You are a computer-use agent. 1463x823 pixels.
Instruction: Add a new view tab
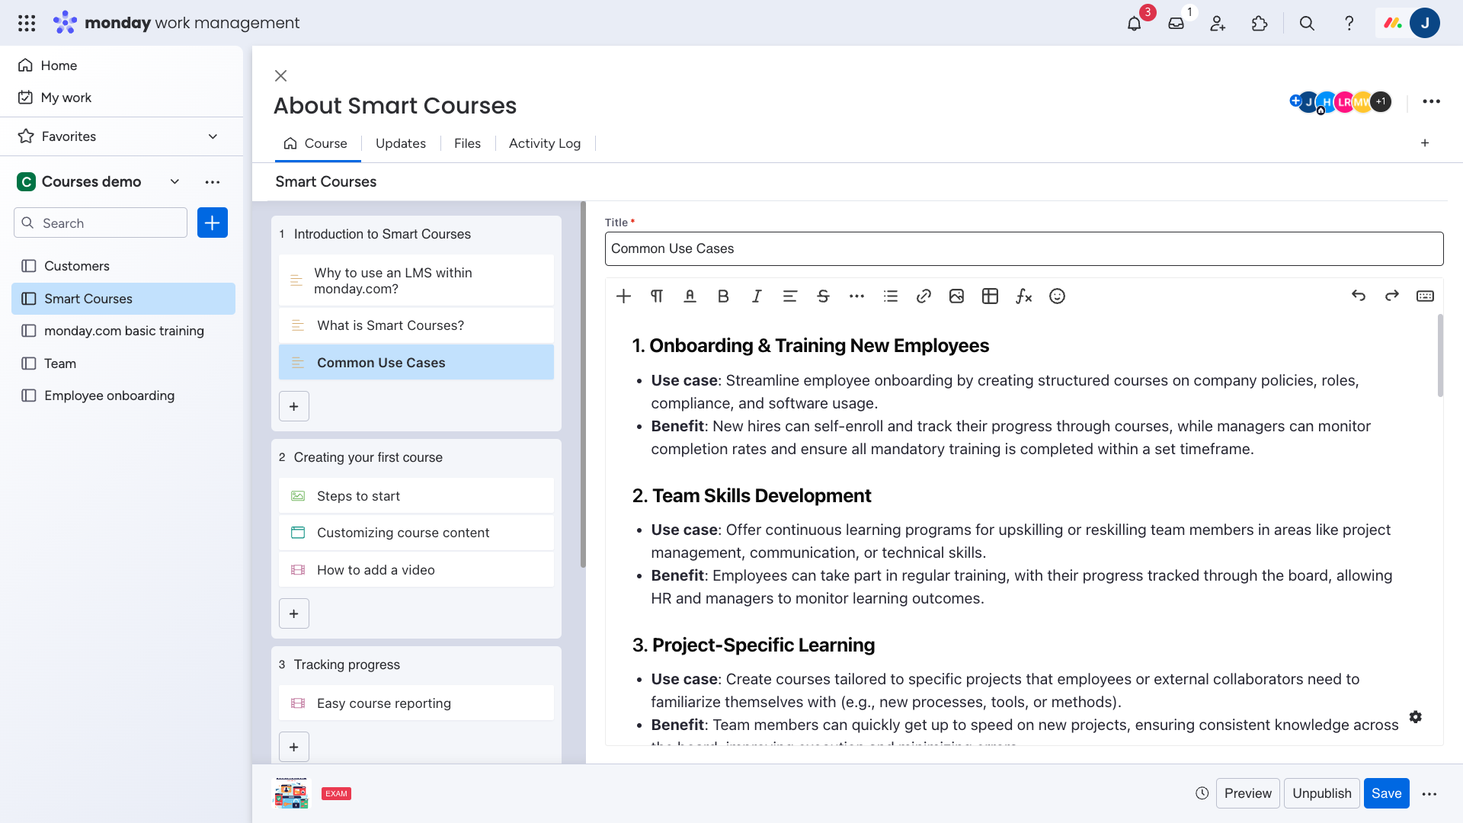tap(1425, 143)
